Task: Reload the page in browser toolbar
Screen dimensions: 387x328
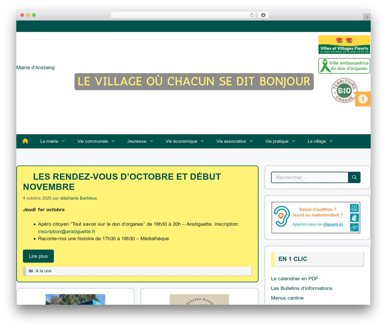Action: [x=252, y=15]
